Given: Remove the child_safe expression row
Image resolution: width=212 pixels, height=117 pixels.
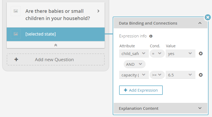Looking at the screenshot, I should [201, 54].
